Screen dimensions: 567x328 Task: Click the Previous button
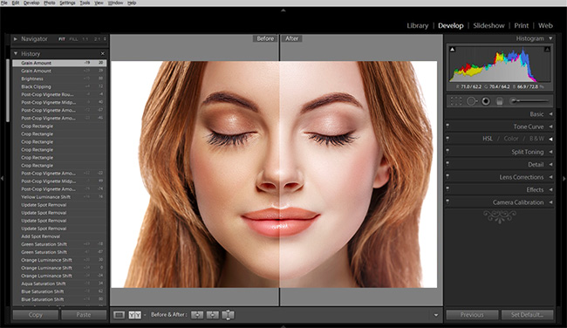pyautogui.click(x=472, y=315)
